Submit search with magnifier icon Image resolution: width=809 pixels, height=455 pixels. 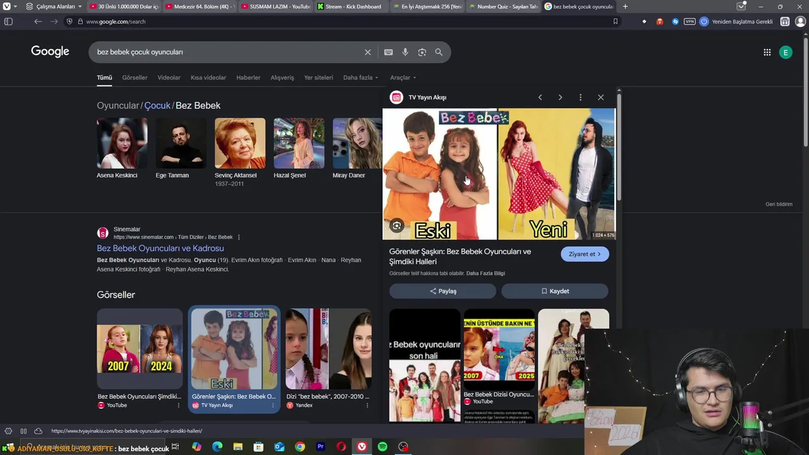tap(439, 52)
